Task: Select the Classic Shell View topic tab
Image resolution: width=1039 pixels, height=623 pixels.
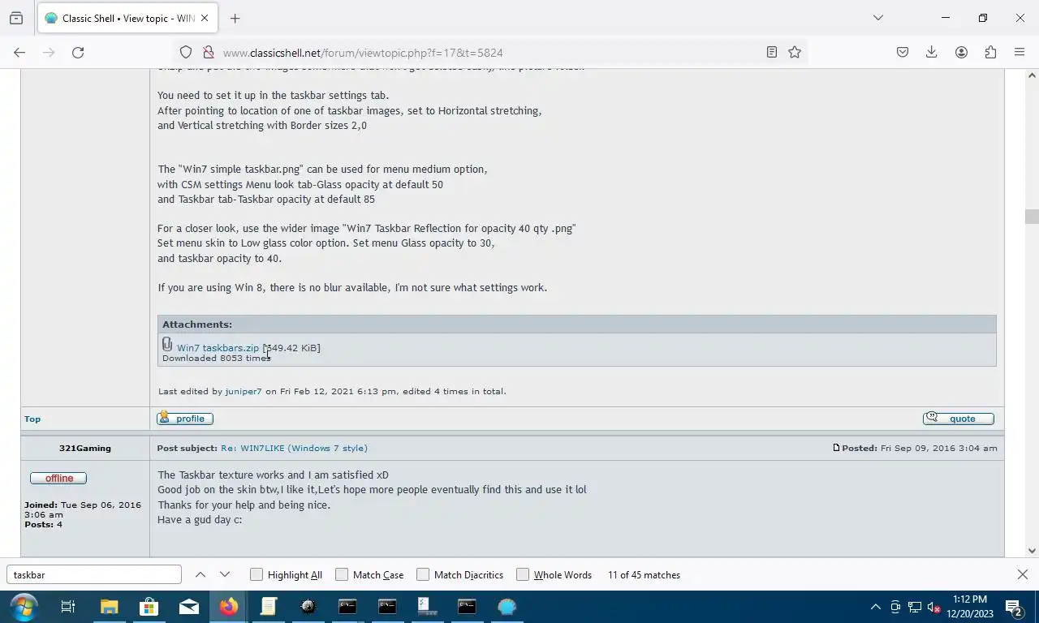Action: tap(126, 18)
